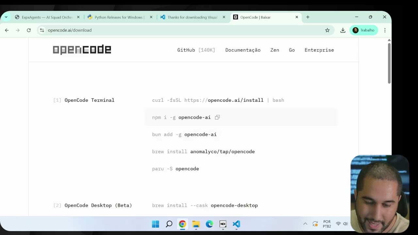The image size is (418, 235).
Task: Open a new browser tab
Action: pyautogui.click(x=308, y=17)
